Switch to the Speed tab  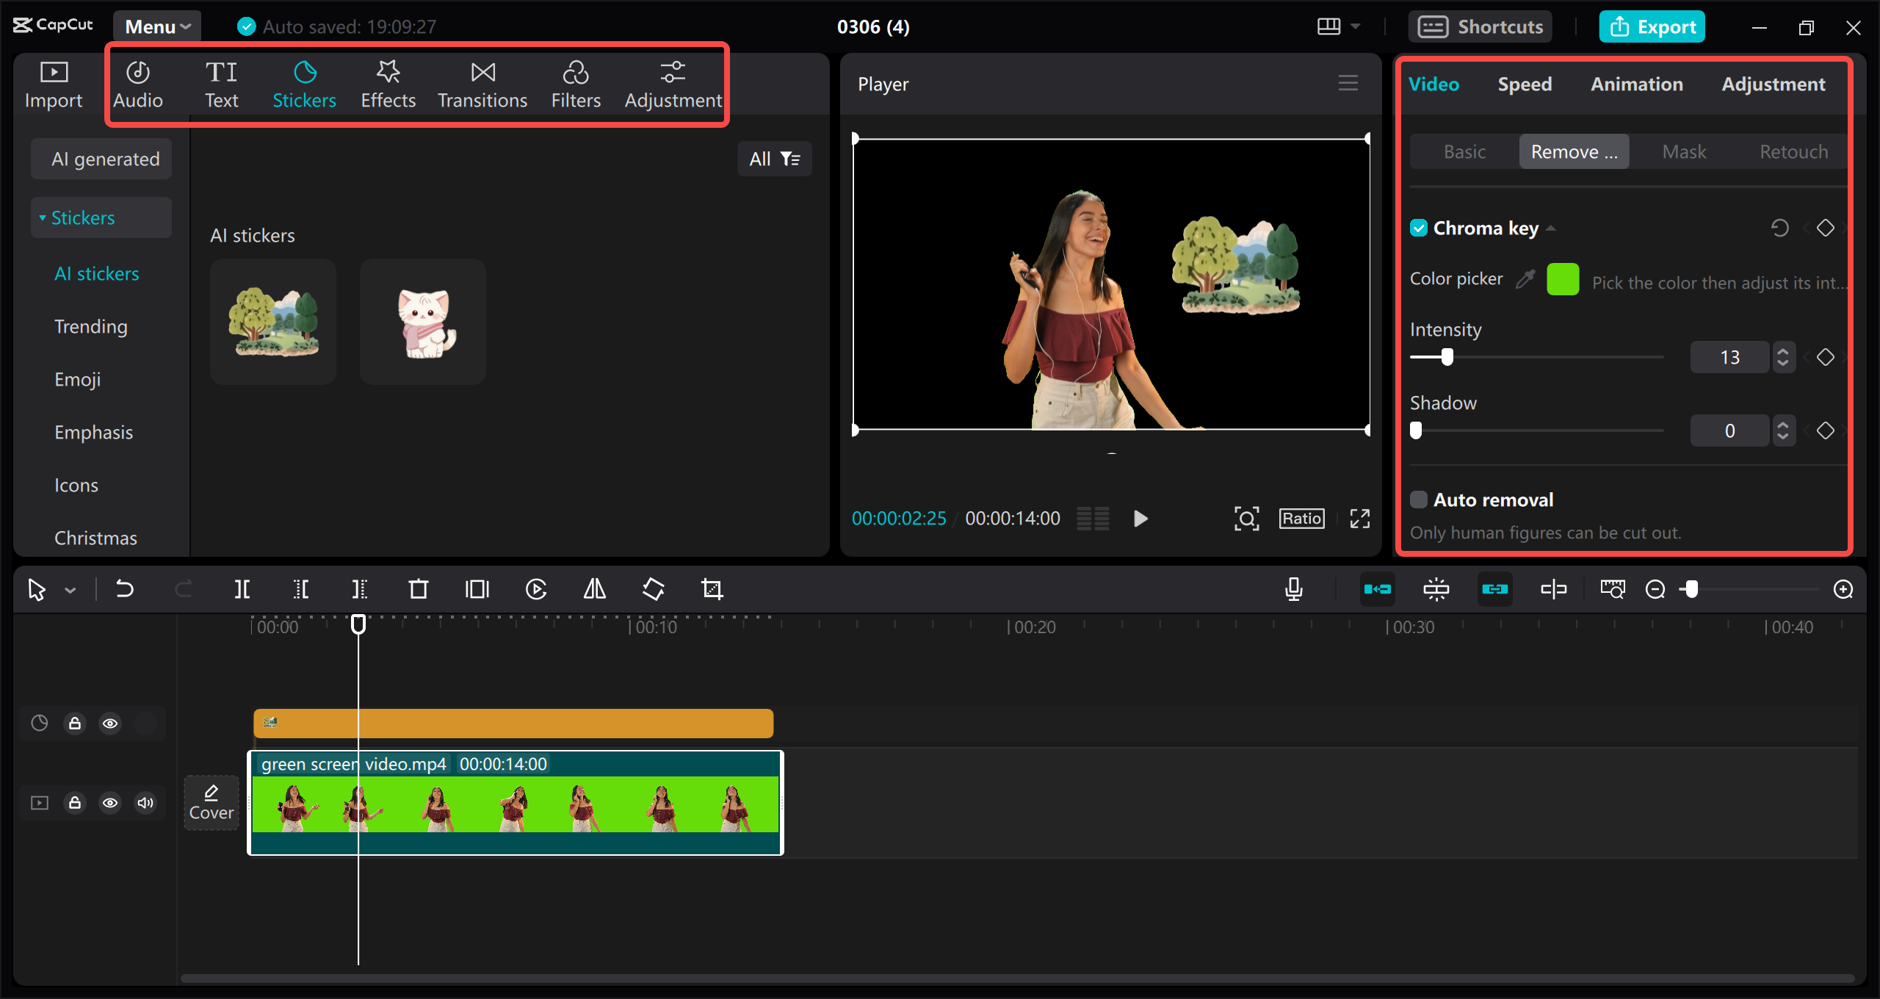[1525, 84]
